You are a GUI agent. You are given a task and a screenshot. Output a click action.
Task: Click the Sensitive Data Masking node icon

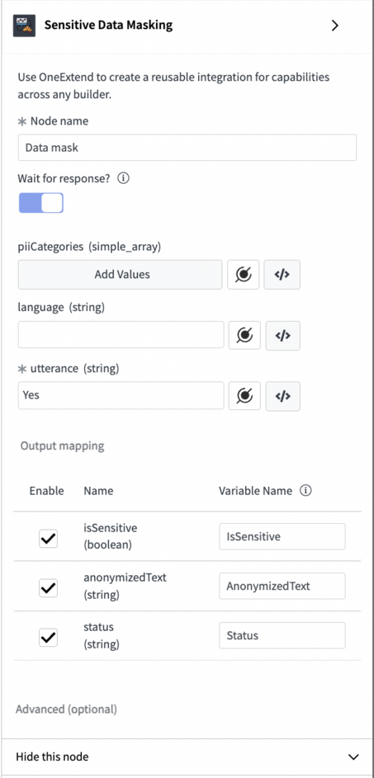pos(24,26)
